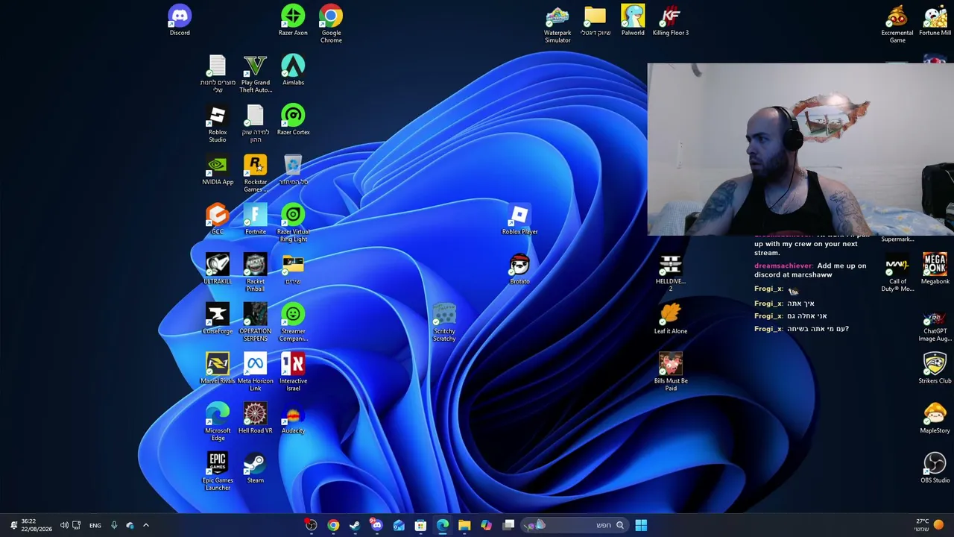954x537 pixels.
Task: Open the Waterpark Simulator shortcut
Action: (557, 24)
